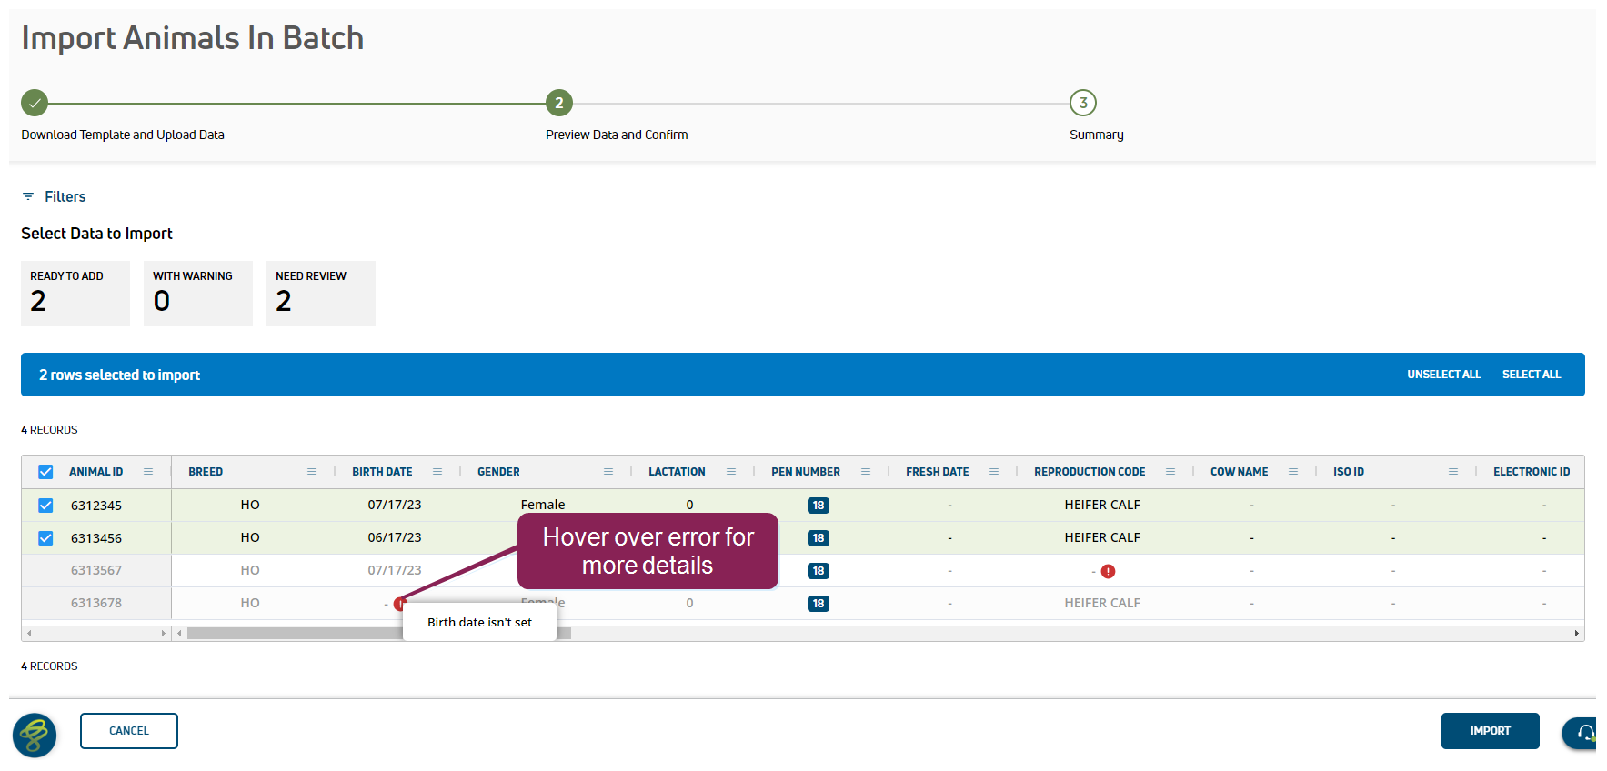Screen dimensions: 1607x771
Task: Select the Need Review filter tile
Action: [x=320, y=293]
